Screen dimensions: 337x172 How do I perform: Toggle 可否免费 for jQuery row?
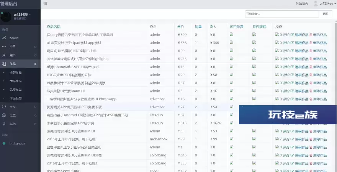coord(231,34)
